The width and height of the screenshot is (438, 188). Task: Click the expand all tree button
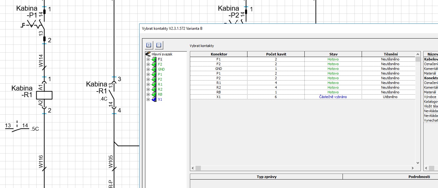click(149, 45)
